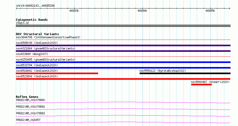Viewport: 238px width, 126px height.
Task: Click the left arrow end of the ruler
Action: [17, 8]
